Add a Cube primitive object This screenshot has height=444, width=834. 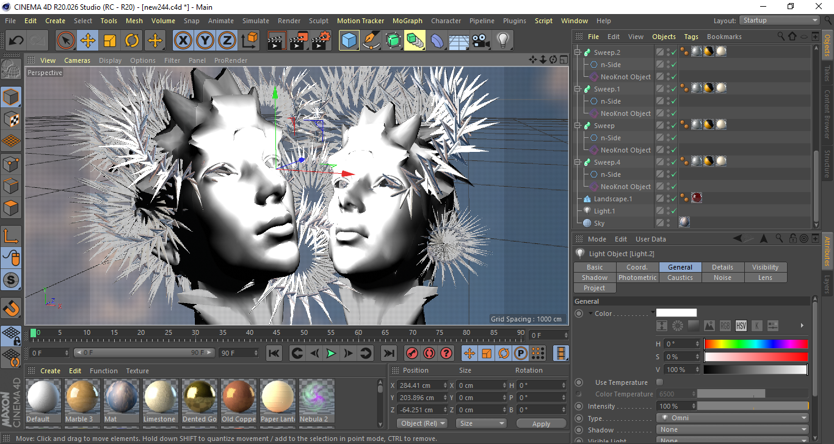click(x=349, y=41)
